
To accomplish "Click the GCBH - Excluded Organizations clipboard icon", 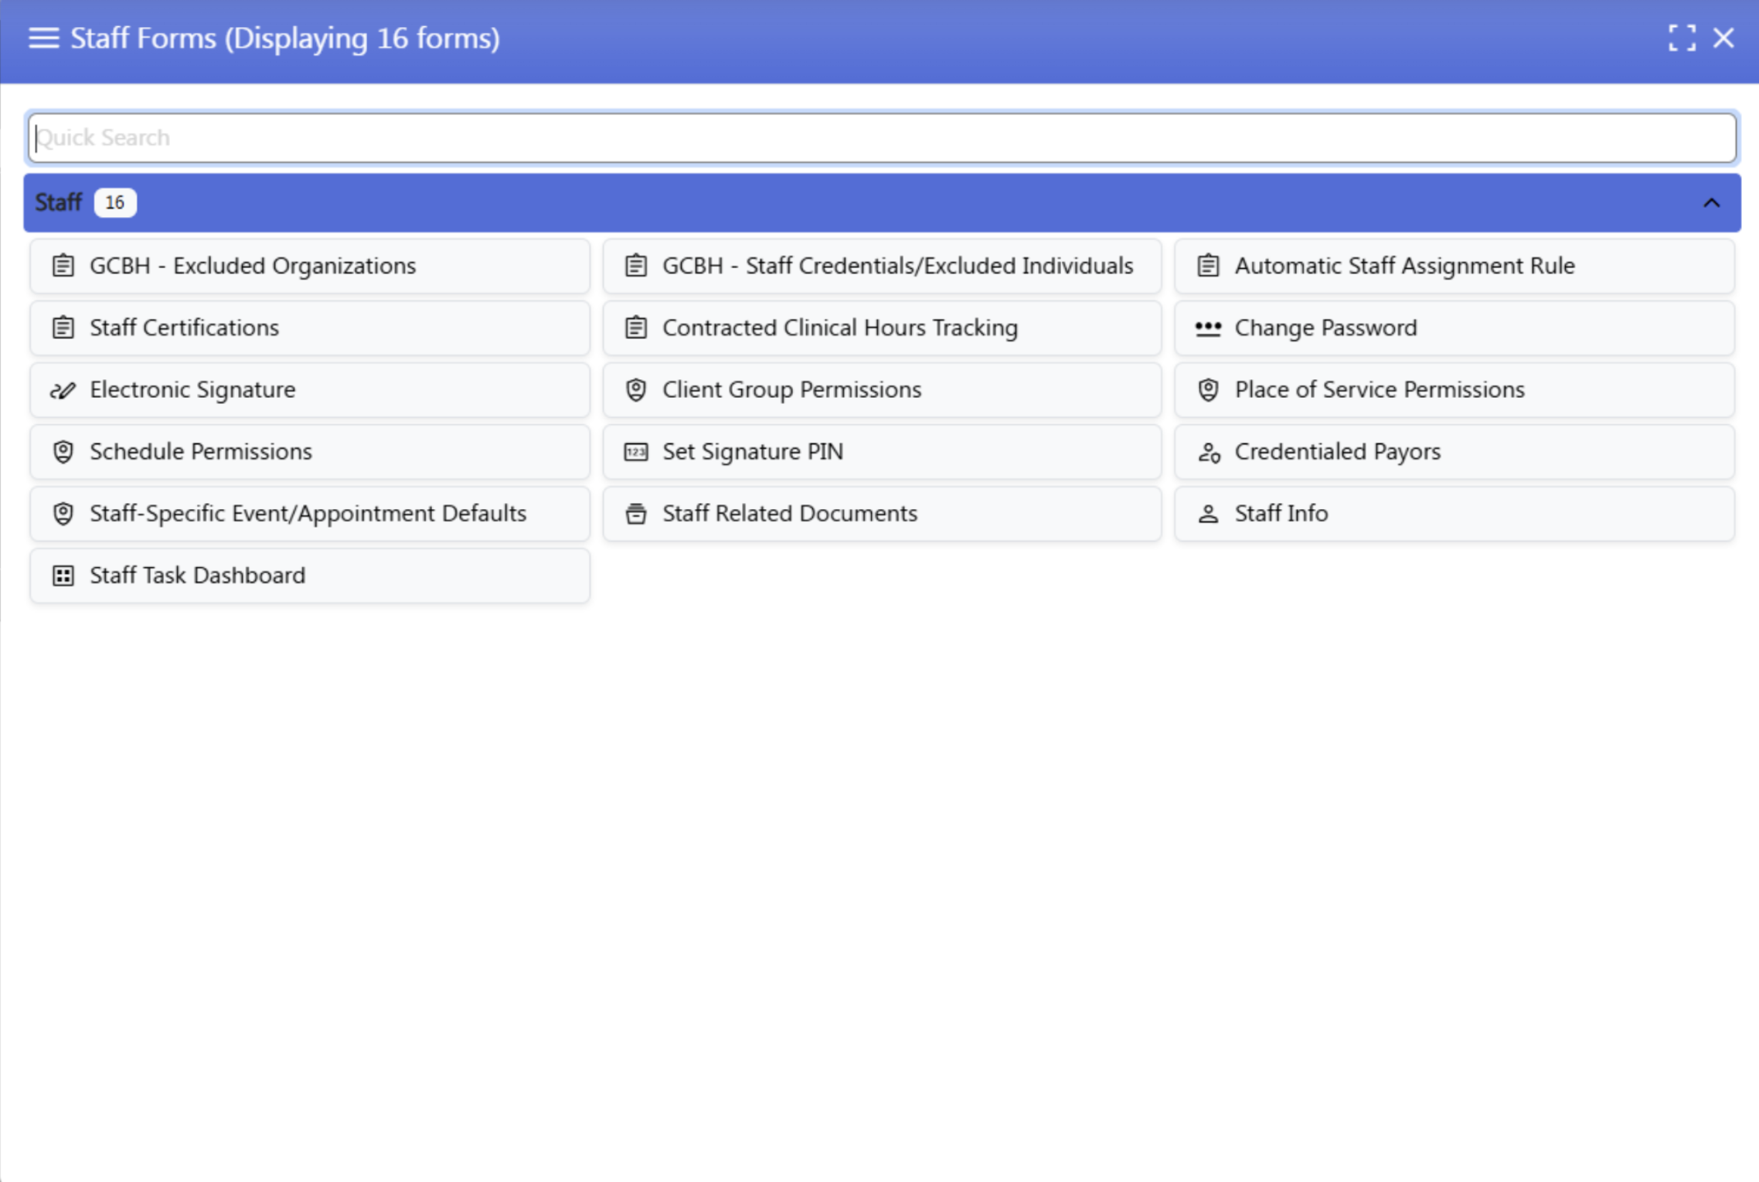I will click(x=63, y=266).
